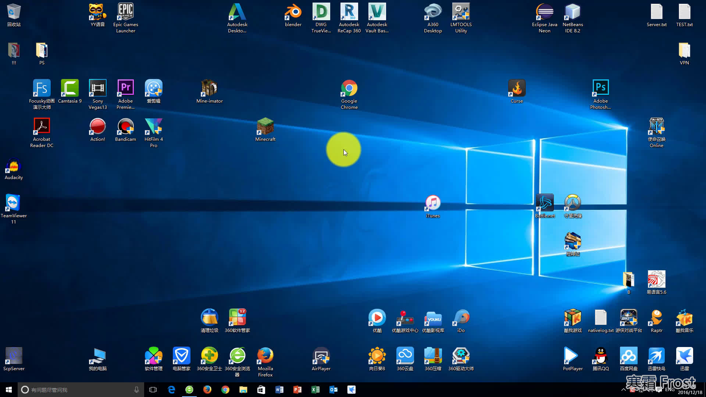The height and width of the screenshot is (397, 706).
Task: Launch PotPlayer desktop icon
Action: point(573,359)
